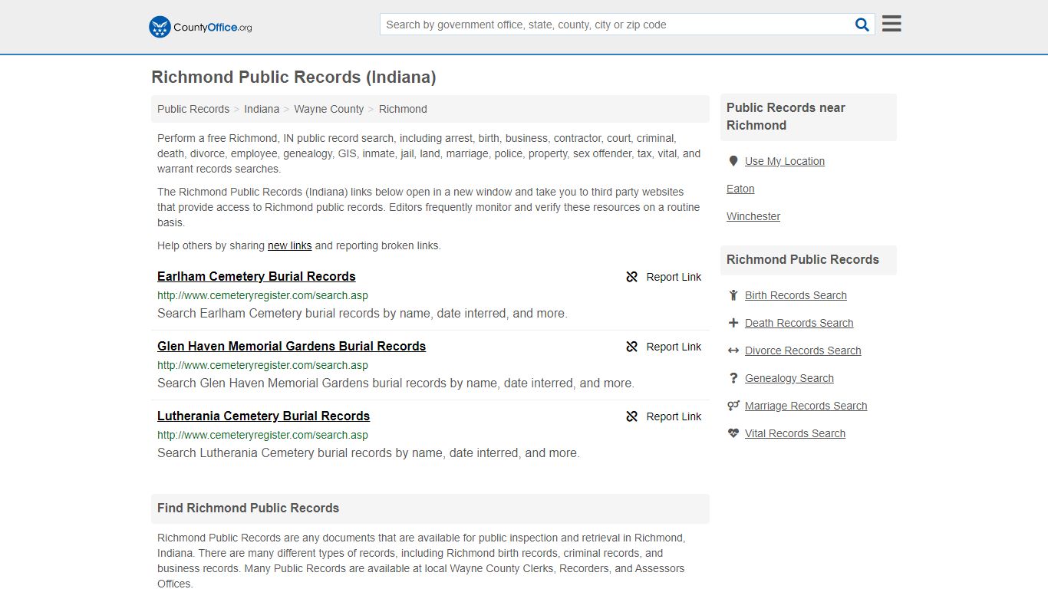Click the Marriage Records gender icon
1048x589 pixels.
click(733, 406)
